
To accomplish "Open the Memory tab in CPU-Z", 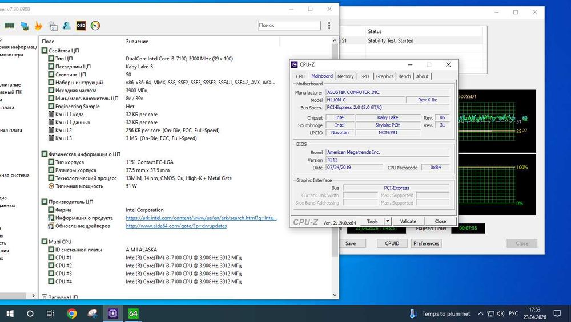I will [345, 76].
